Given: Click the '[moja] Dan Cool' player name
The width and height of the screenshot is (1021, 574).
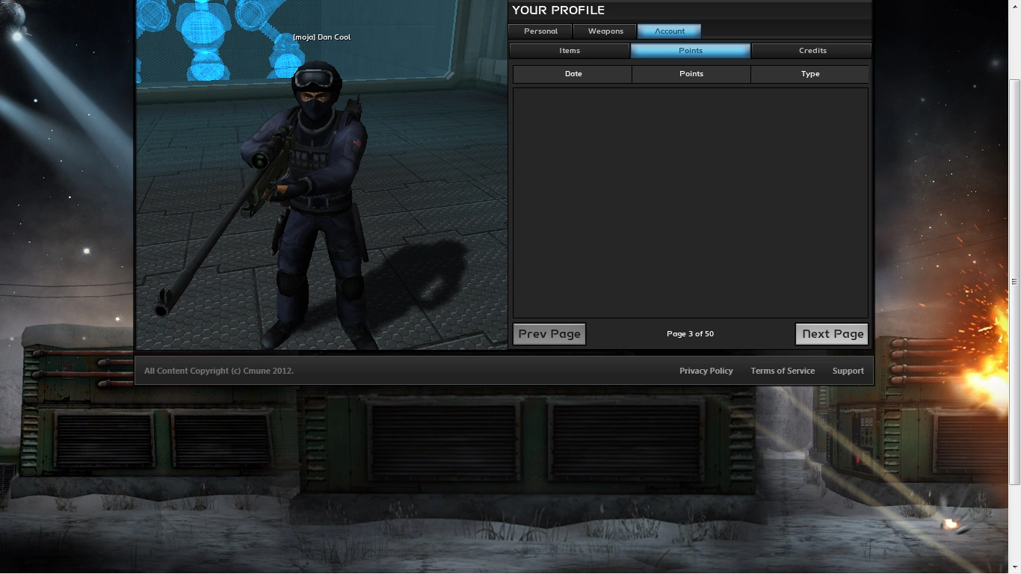Looking at the screenshot, I should coord(321,37).
